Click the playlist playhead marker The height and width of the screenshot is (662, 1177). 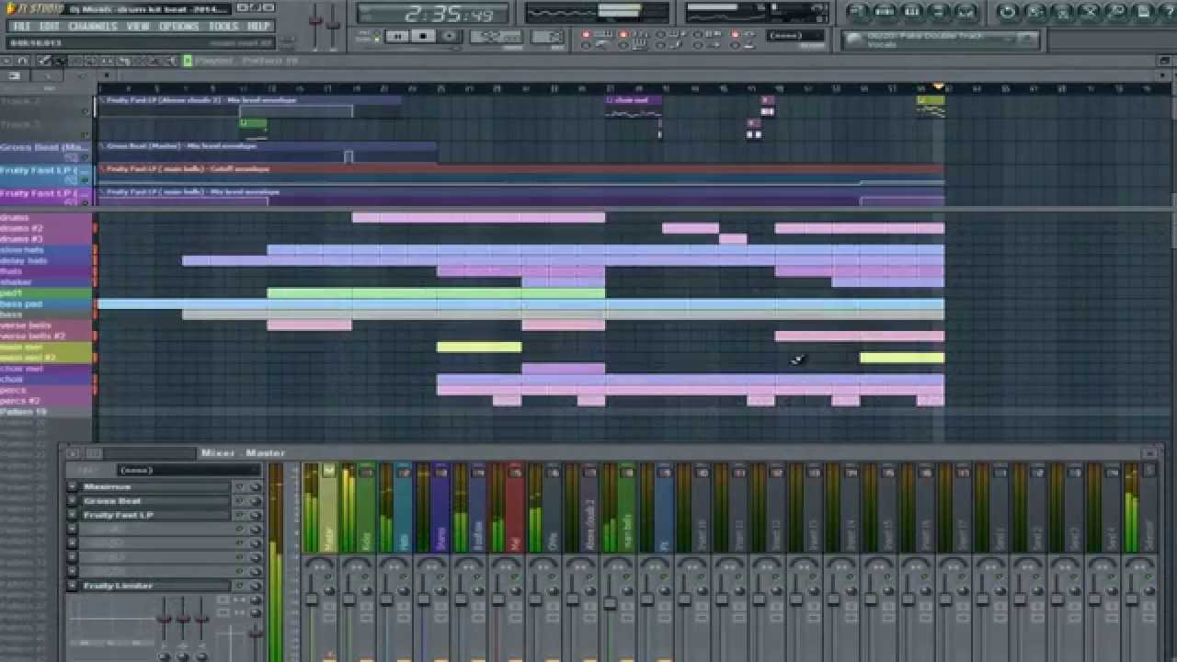click(939, 86)
